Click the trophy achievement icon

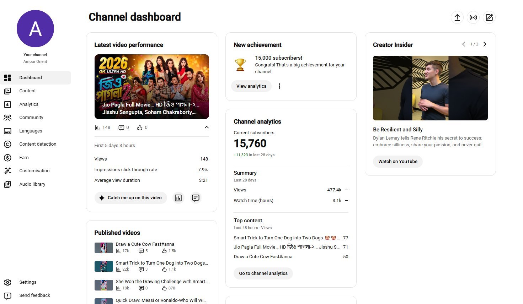click(x=240, y=65)
